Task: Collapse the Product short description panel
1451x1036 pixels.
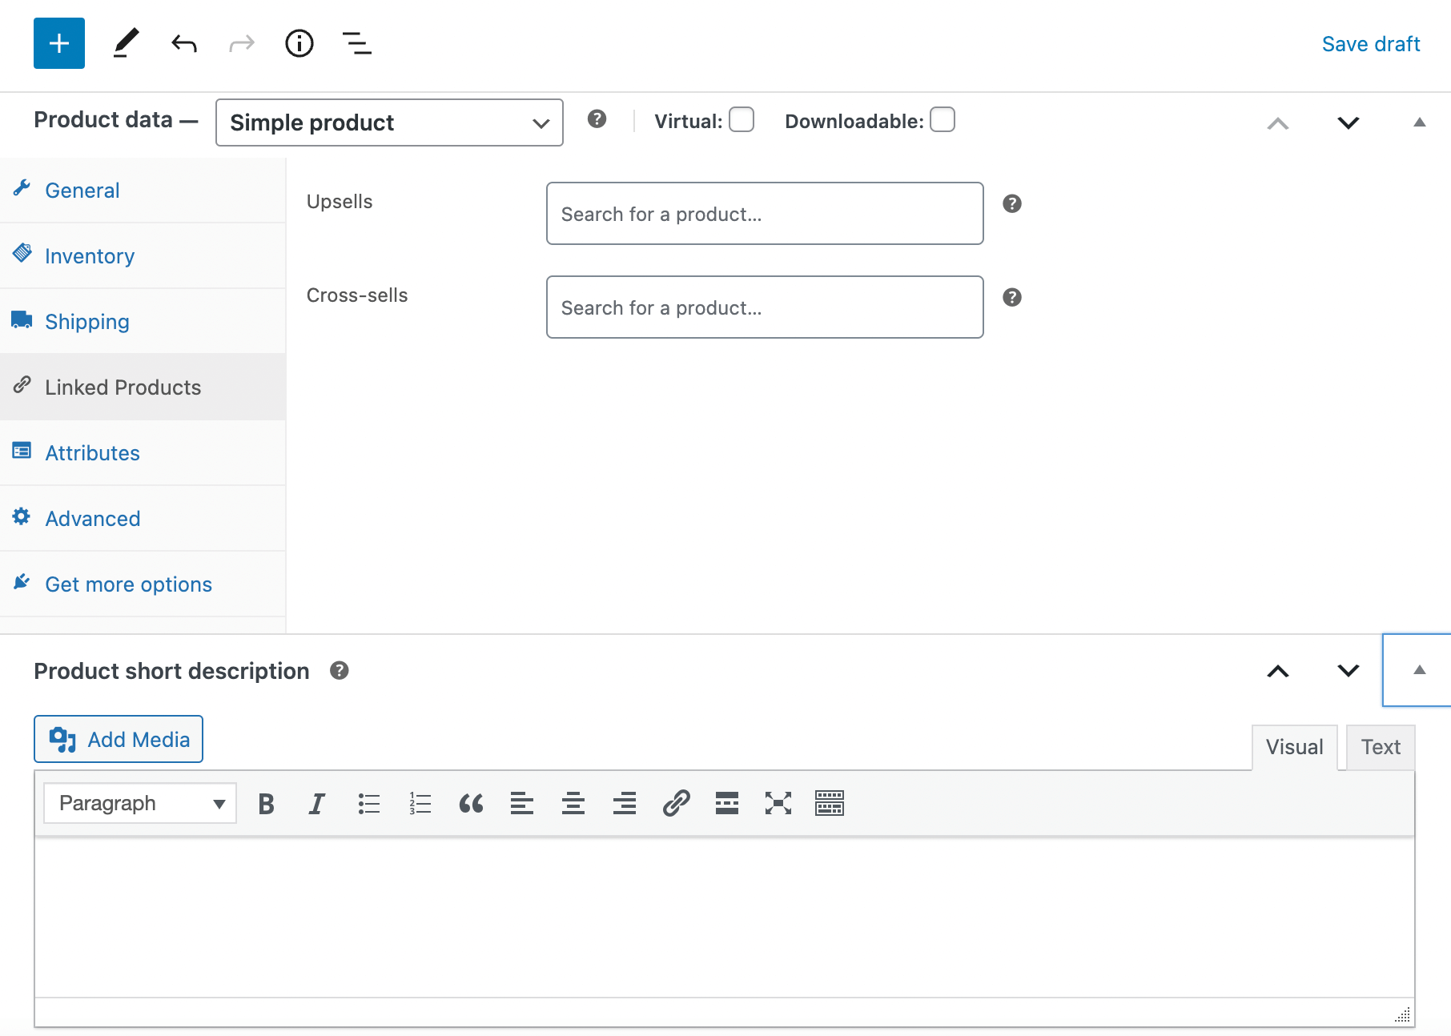Action: click(1418, 670)
